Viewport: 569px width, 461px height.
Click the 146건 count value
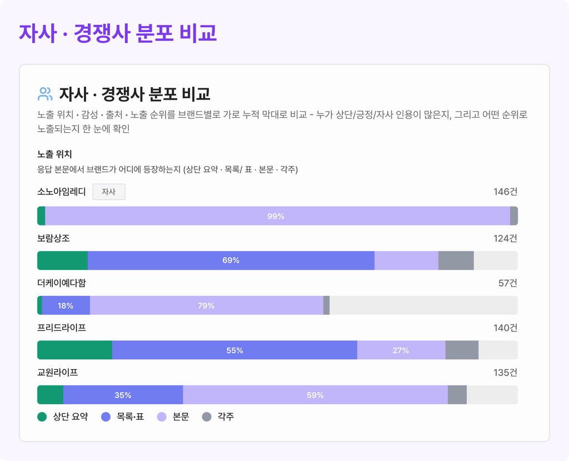point(505,192)
